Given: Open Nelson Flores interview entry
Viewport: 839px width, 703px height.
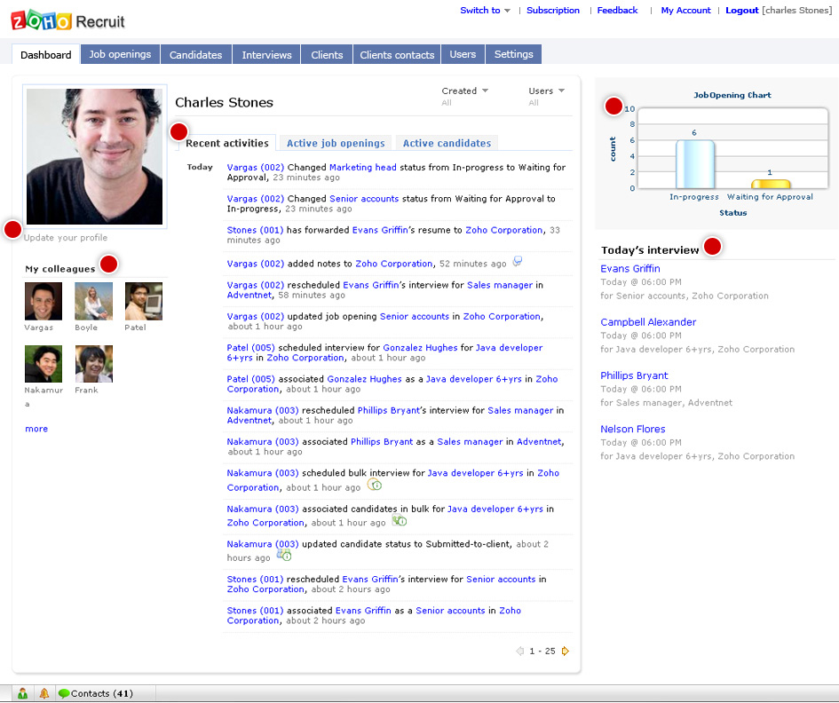Looking at the screenshot, I should tap(633, 429).
